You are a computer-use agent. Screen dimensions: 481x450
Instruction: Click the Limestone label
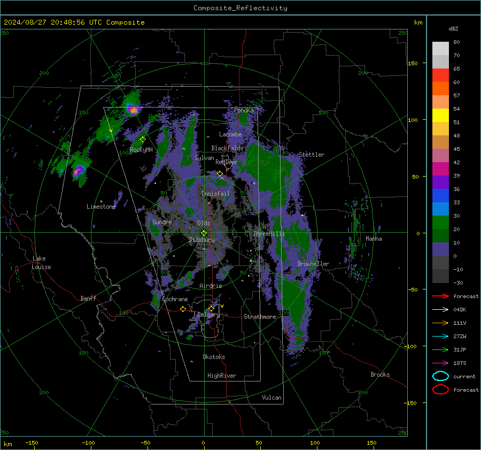click(101, 207)
